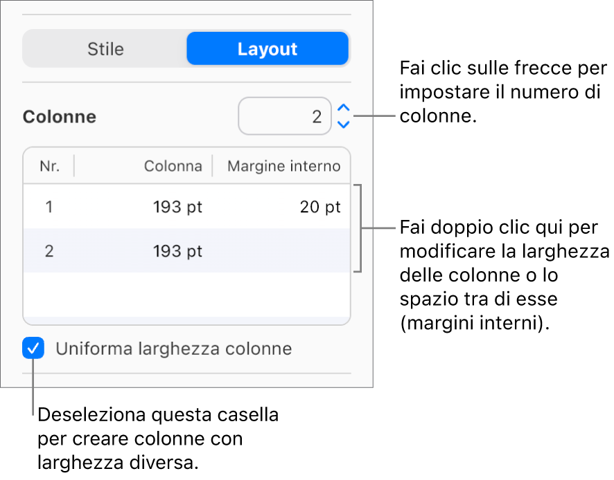Edit the 20 pt Margine interno value

point(319,206)
